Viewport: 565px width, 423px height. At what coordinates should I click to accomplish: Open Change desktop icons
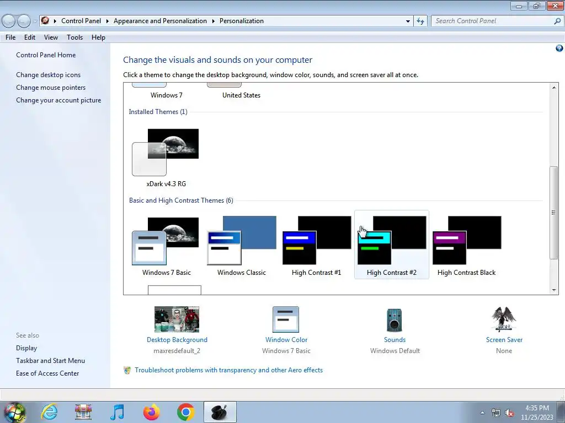(x=49, y=75)
